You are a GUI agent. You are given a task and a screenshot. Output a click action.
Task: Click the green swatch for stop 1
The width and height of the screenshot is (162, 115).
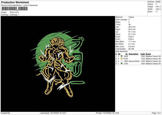pyautogui.click(x=122, y=56)
